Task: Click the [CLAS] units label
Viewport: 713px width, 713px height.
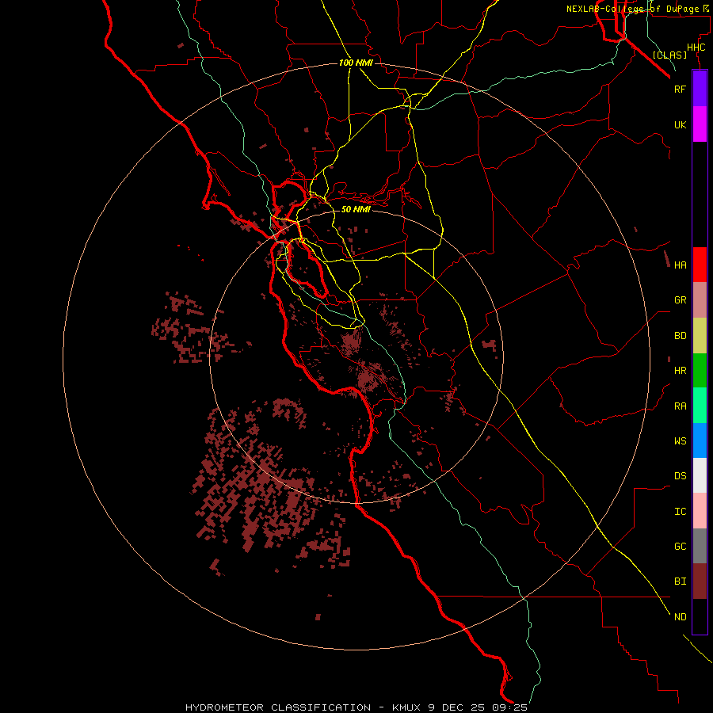Action: click(669, 55)
